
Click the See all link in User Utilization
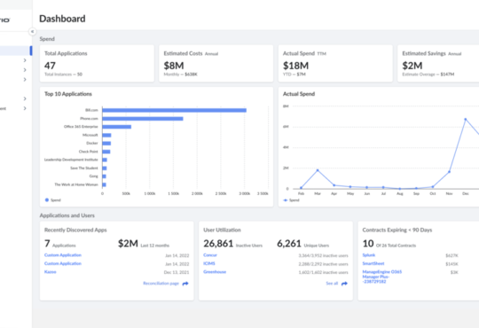pos(332,284)
